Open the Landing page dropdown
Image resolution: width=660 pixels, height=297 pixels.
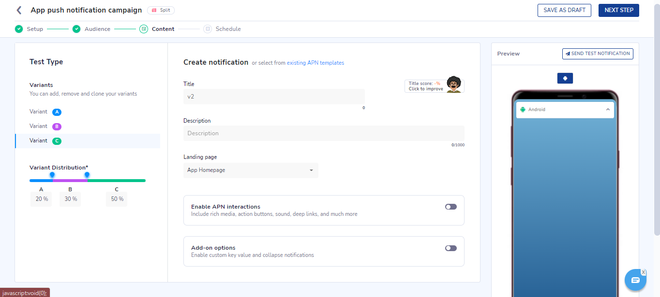pyautogui.click(x=251, y=170)
